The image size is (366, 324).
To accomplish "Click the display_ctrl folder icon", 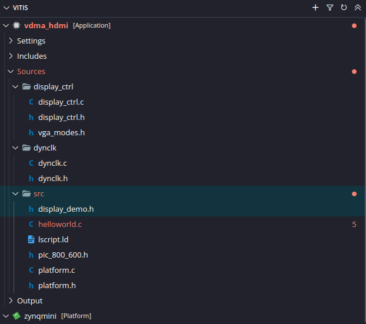I will point(26,87).
